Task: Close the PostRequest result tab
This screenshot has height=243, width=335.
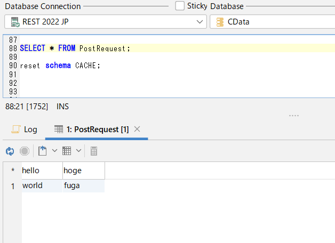Action: (x=137, y=129)
